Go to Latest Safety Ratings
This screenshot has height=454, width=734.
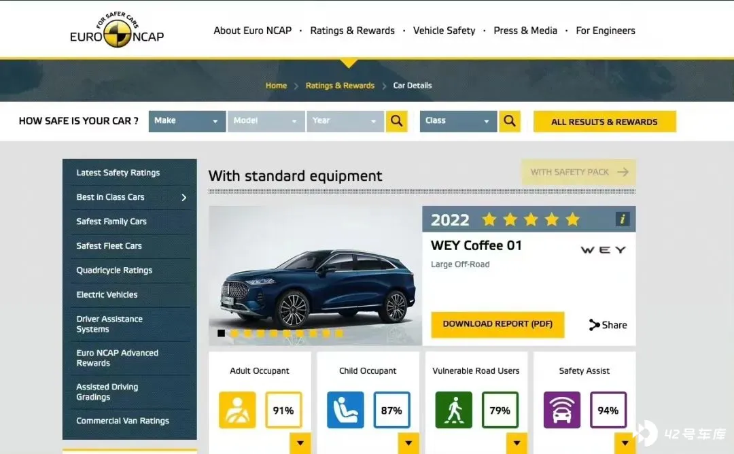click(x=118, y=173)
